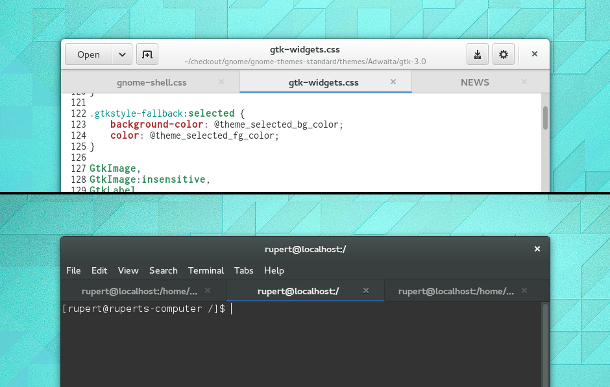Close the first rupert@localhost:/home terminal tab
The height and width of the screenshot is (387, 610).
tap(208, 290)
